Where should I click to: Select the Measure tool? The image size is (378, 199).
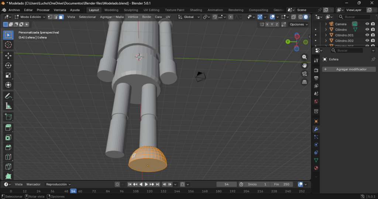click(8, 106)
